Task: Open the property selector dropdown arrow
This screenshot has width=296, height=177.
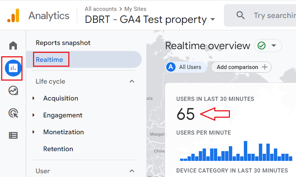Action: click(213, 19)
